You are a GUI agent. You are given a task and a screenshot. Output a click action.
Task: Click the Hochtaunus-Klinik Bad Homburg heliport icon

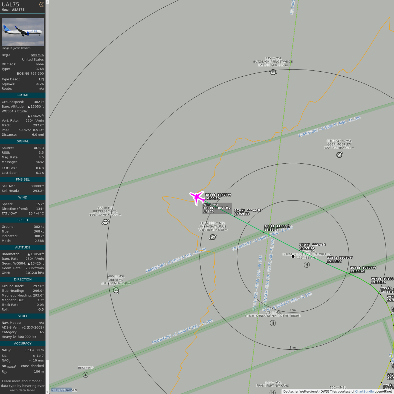(273, 323)
